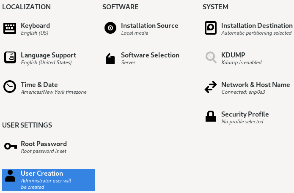Viewport: 294px width, 193px height.
Task: Click the Language Support character icon
Action: pos(10,57)
